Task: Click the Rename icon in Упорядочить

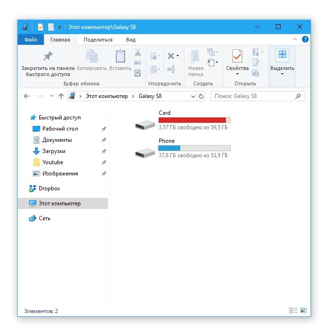Action: 171,69
